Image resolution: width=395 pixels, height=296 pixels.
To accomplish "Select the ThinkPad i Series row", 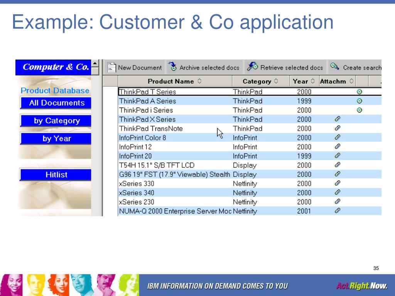I will point(250,110).
